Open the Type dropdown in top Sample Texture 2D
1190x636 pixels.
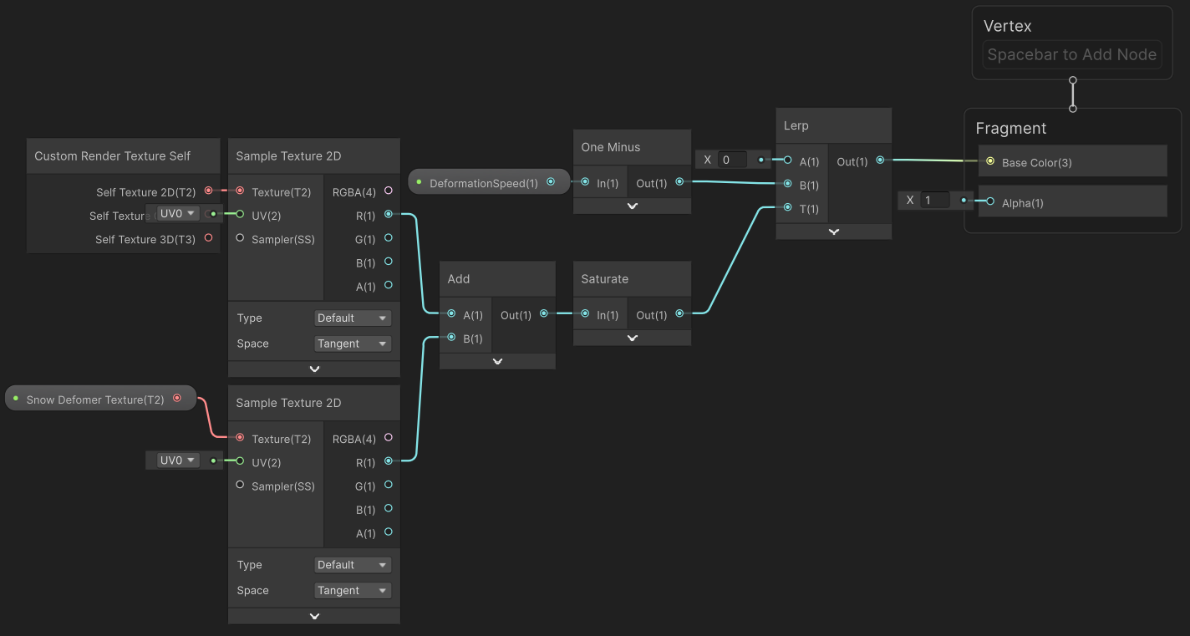[x=353, y=318]
